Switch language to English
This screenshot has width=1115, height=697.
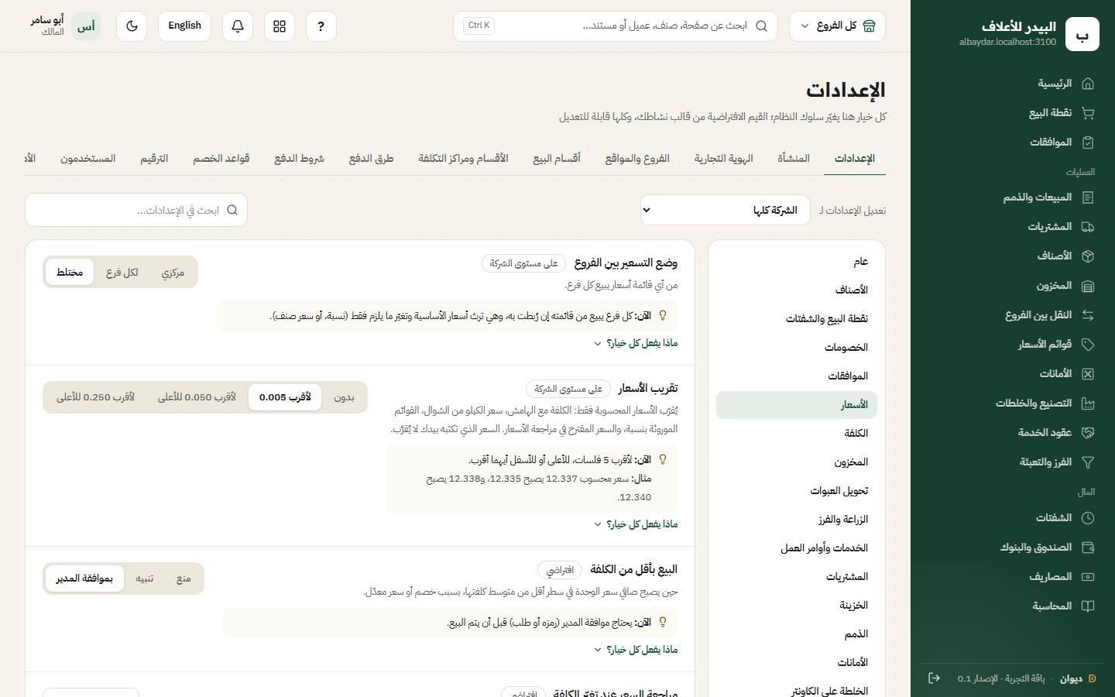point(184,26)
